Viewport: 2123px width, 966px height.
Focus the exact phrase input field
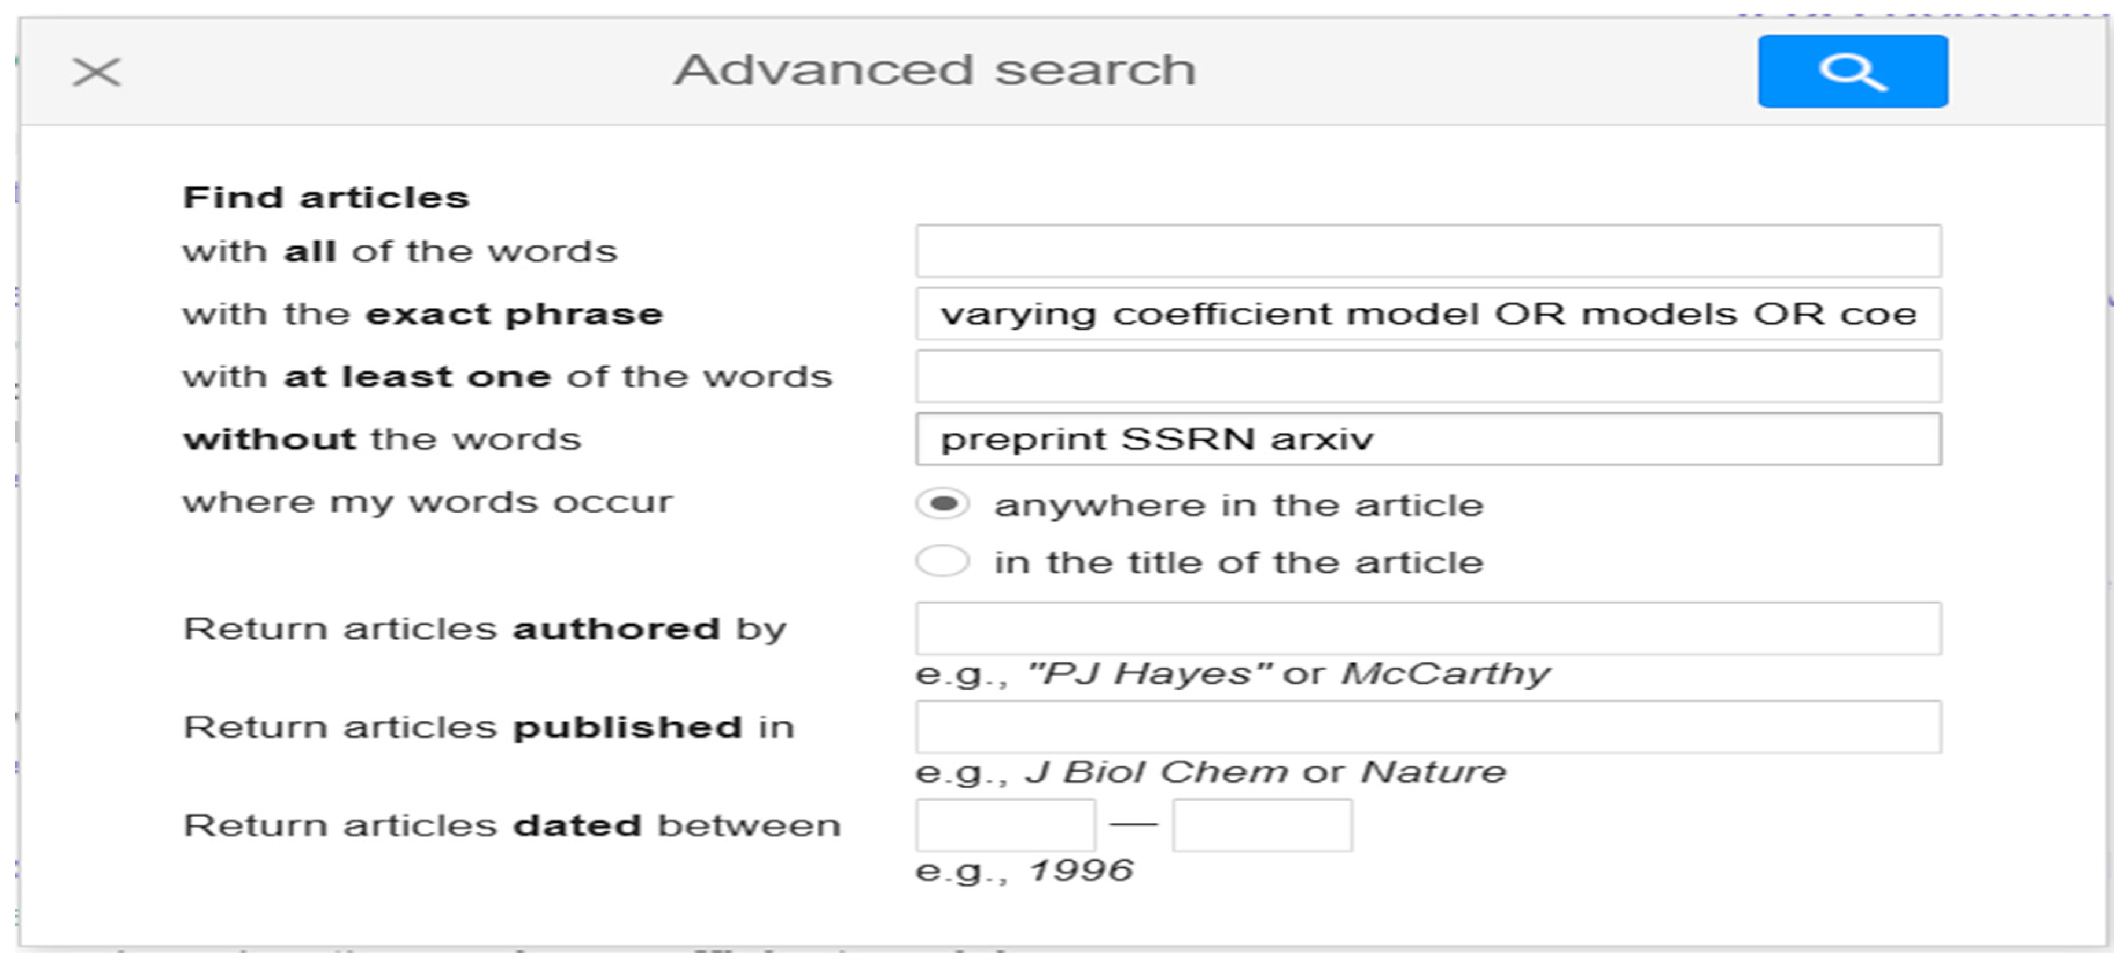(x=1428, y=314)
